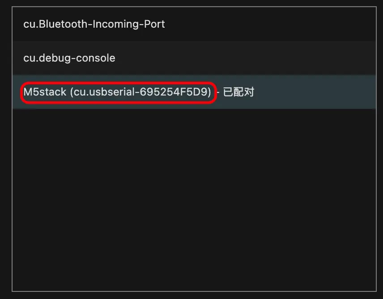Click the cu.debug-console label text
383x299 pixels.
click(x=69, y=58)
